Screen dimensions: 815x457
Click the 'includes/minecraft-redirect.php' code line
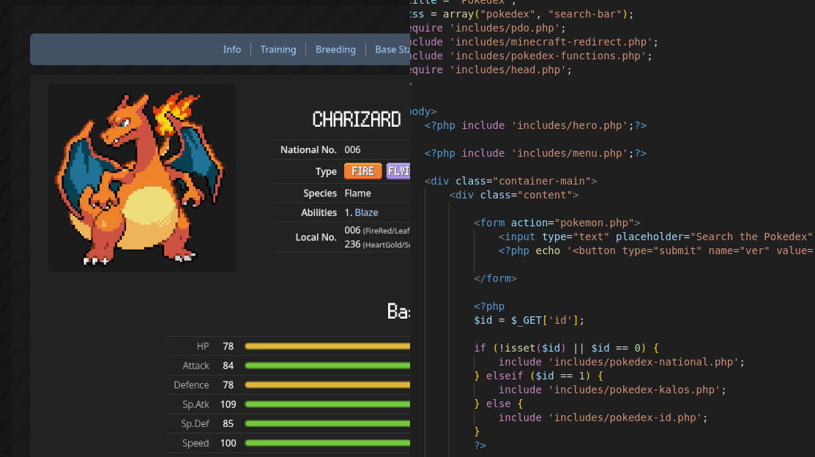(535, 42)
